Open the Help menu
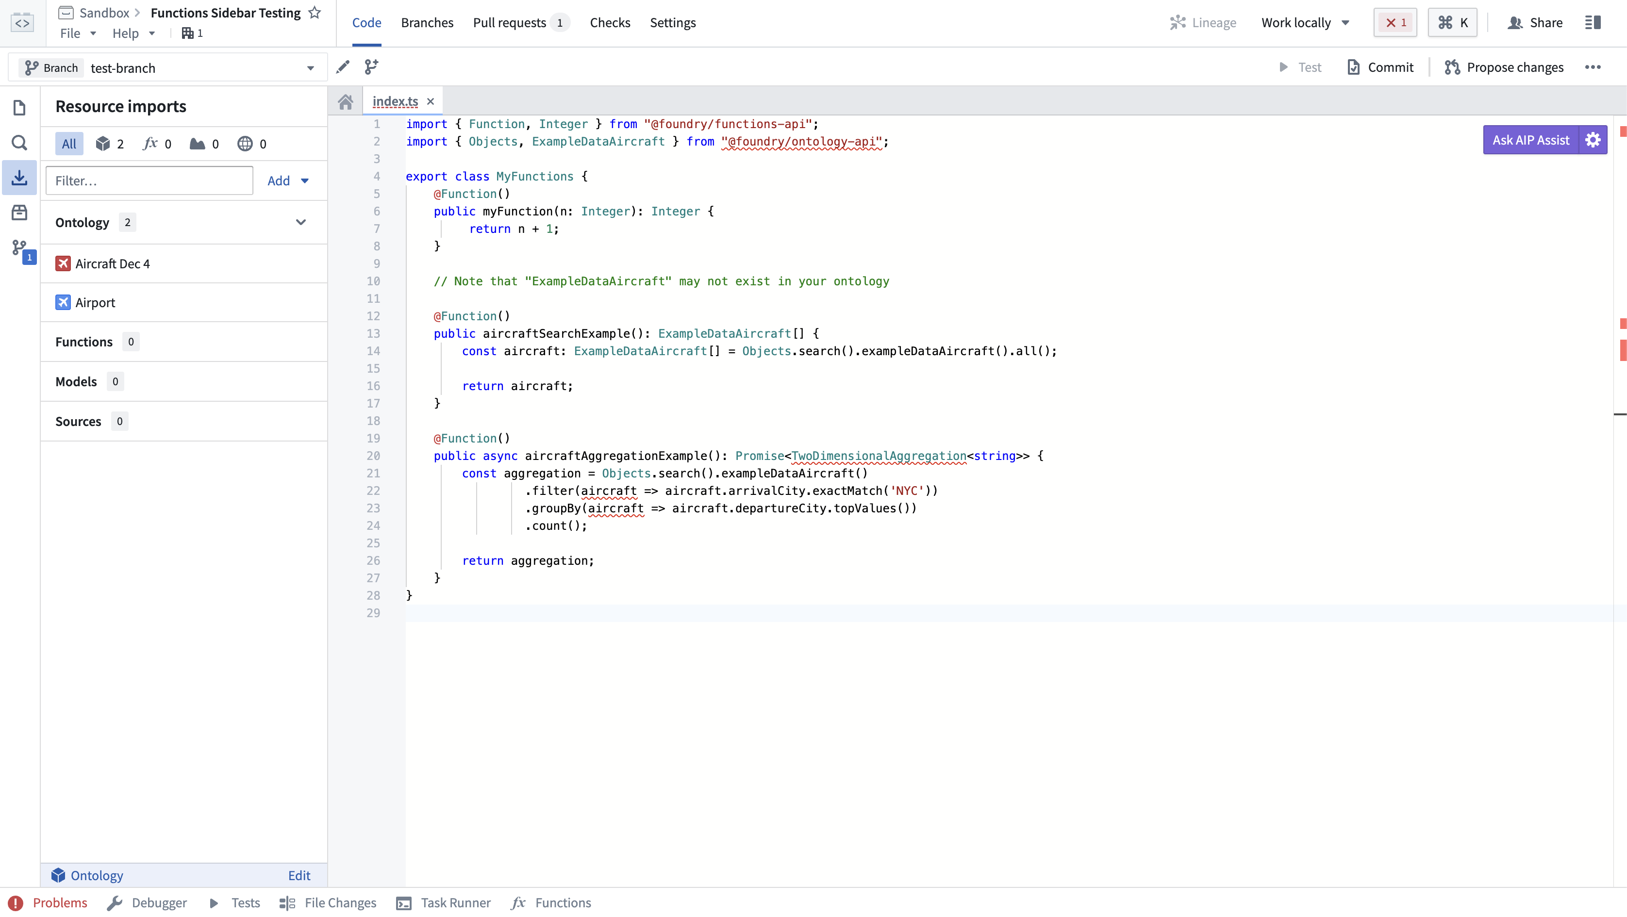Viewport: 1627px width, 917px height. click(133, 33)
